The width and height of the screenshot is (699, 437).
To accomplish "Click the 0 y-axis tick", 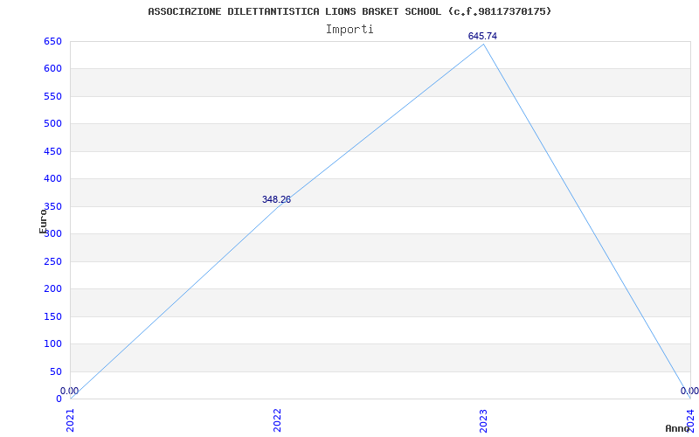I will pyautogui.click(x=59, y=399).
